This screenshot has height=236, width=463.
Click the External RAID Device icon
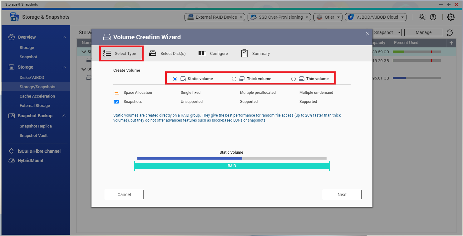click(x=190, y=17)
